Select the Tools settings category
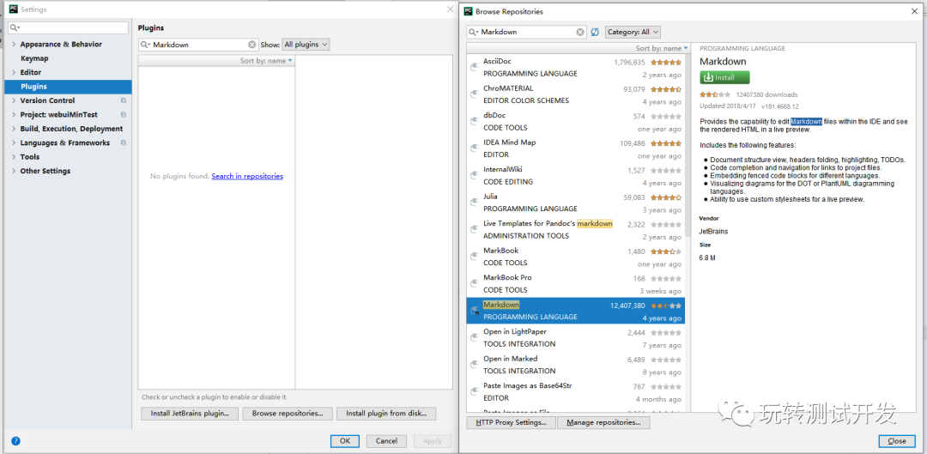927x454 pixels. point(30,157)
